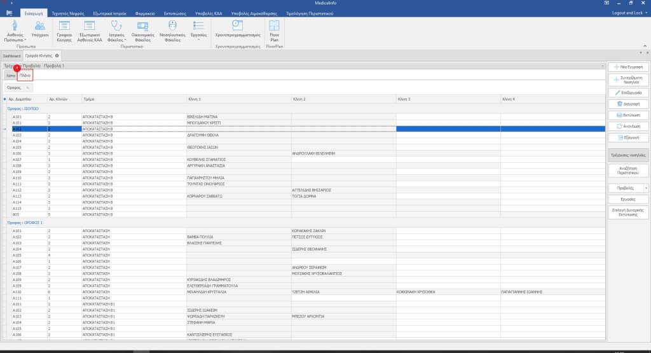Switch to the Πλάνο view tab
Image resolution: width=651 pixels, height=353 pixels.
25,75
